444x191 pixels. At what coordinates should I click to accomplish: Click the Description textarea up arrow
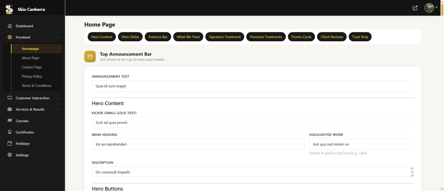click(x=412, y=168)
